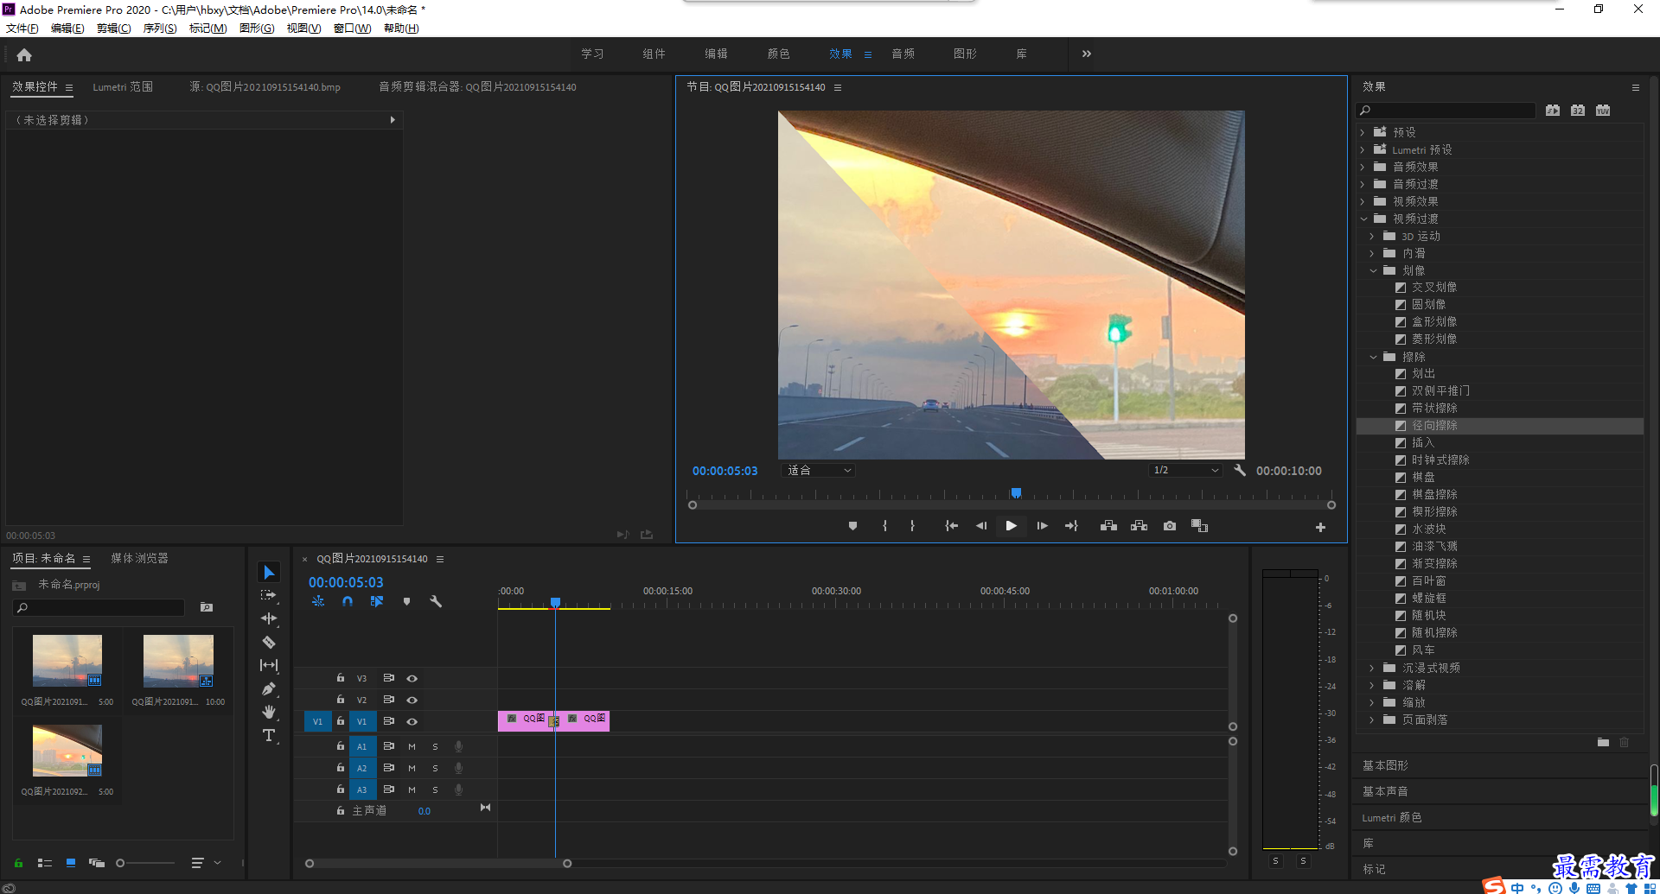This screenshot has width=1660, height=894.
Task: Open the 媒体浏览器 tab
Action: pyautogui.click(x=139, y=558)
